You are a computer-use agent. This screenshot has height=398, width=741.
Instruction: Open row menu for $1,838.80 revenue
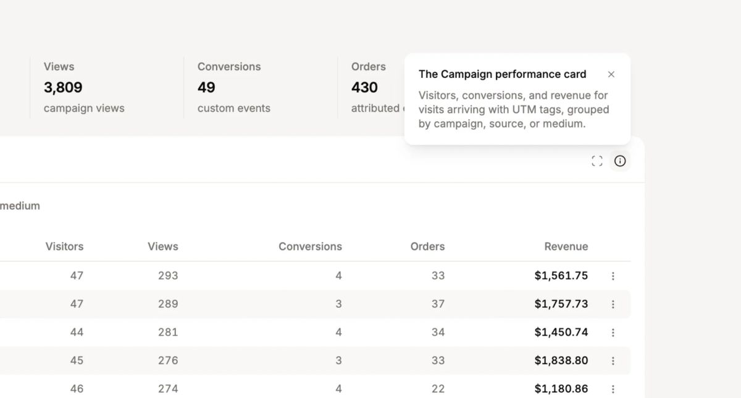(613, 361)
